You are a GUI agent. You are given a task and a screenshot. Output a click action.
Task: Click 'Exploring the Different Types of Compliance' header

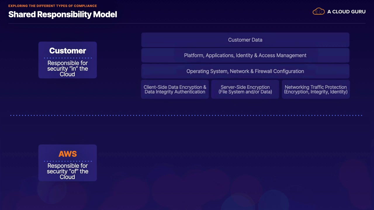pyautogui.click(x=53, y=6)
